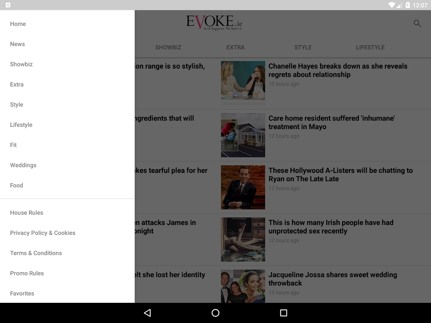The height and width of the screenshot is (323, 431).
Task: Open the 'she lost her identity' article
Action: [170, 275]
